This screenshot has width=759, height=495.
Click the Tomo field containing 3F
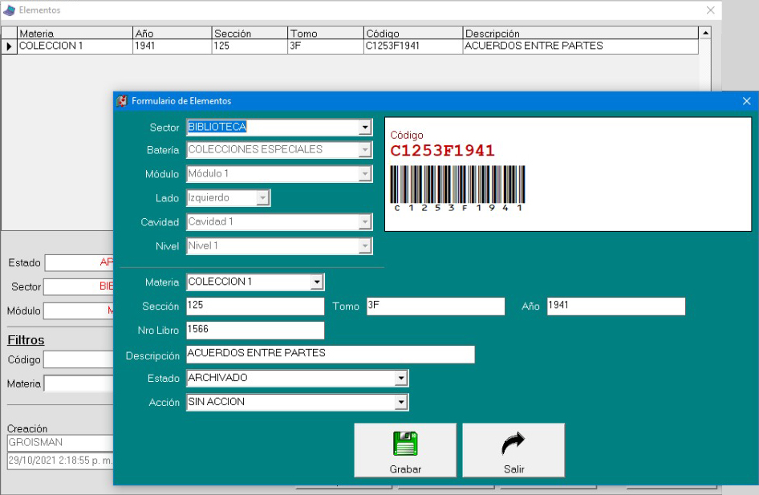coord(436,306)
